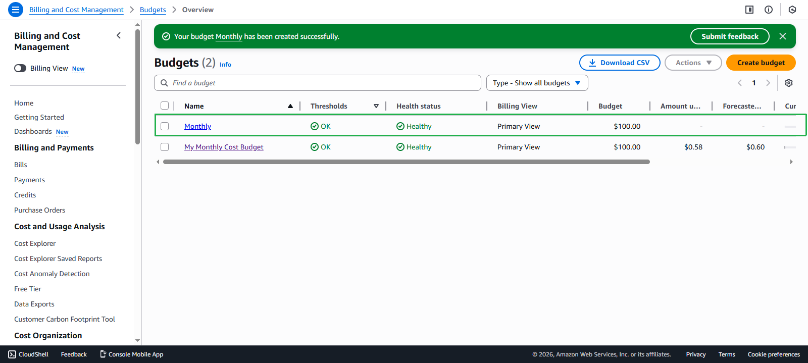Open table preferences gear icon
The height and width of the screenshot is (363, 808).
coord(788,83)
